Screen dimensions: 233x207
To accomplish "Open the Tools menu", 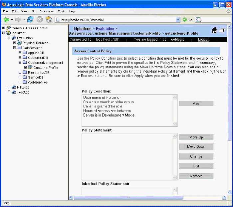I will click(x=61, y=11).
